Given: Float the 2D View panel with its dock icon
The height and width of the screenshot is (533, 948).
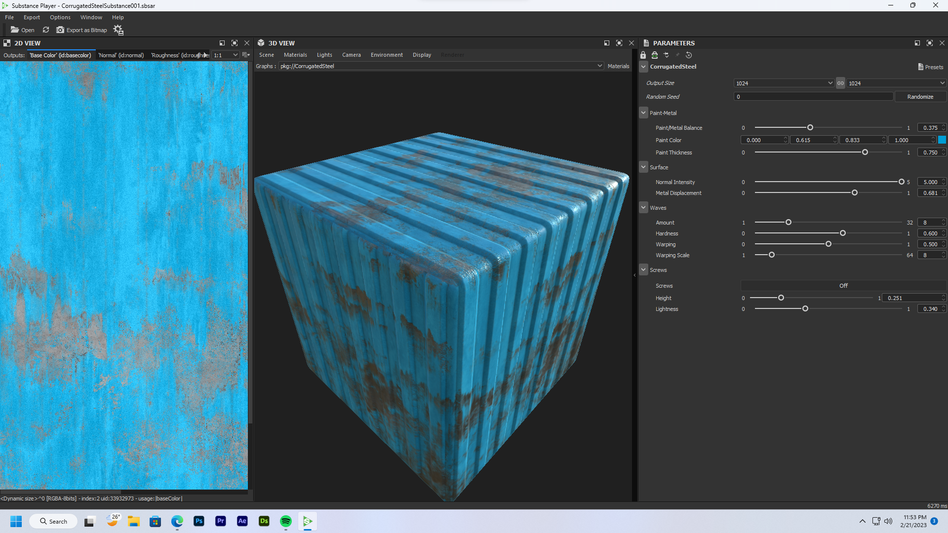Looking at the screenshot, I should coord(222,43).
